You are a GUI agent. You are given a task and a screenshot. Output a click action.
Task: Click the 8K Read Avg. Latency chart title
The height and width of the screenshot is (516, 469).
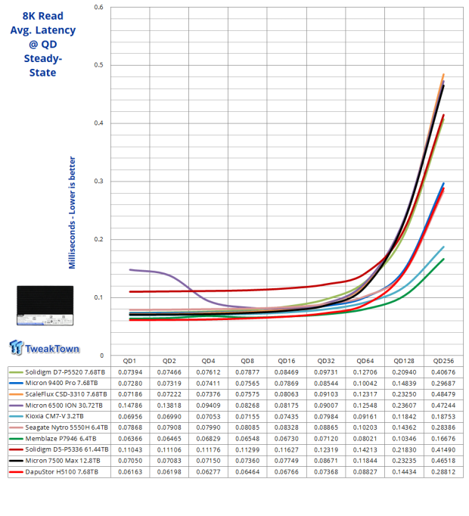[43, 44]
